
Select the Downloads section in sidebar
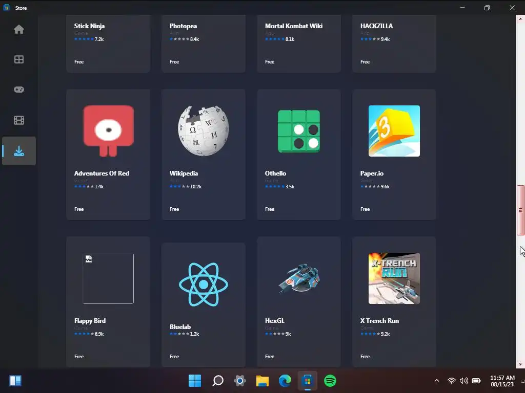click(x=19, y=151)
